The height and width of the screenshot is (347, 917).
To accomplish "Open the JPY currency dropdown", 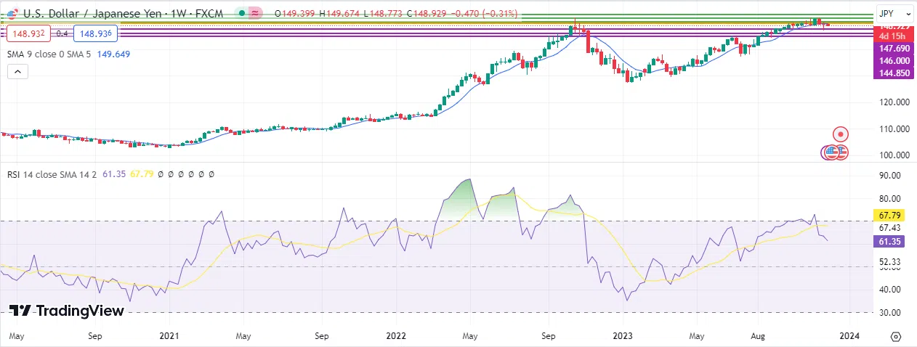I will coord(894,13).
